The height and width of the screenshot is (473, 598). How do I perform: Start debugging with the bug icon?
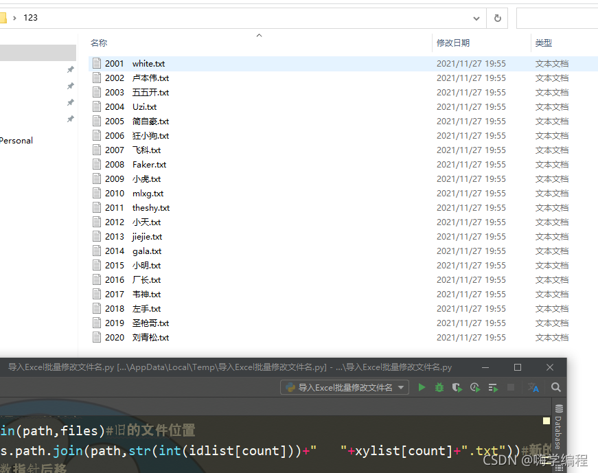click(x=439, y=388)
